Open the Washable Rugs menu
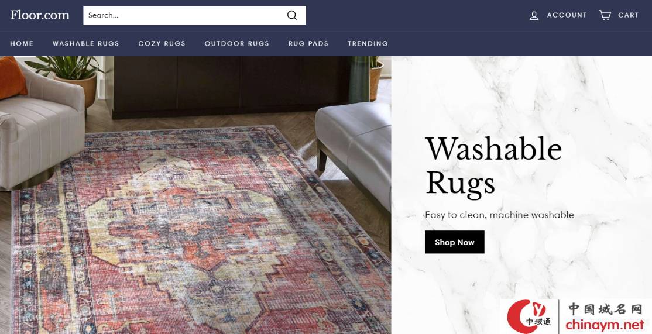 [x=85, y=43]
